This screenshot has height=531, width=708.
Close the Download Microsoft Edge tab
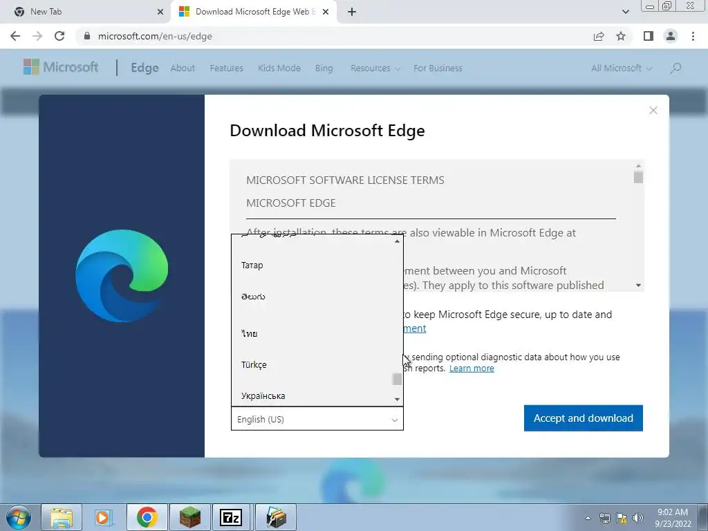point(326,12)
